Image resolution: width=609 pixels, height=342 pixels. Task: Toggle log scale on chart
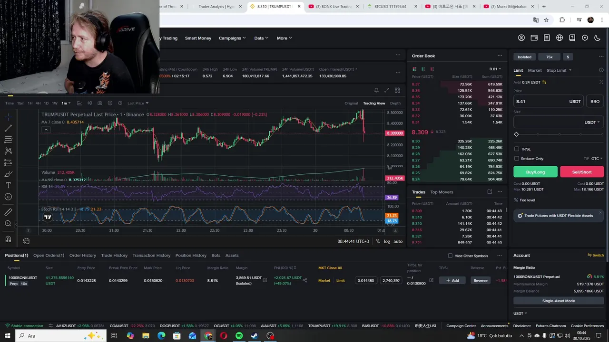pos(387,241)
